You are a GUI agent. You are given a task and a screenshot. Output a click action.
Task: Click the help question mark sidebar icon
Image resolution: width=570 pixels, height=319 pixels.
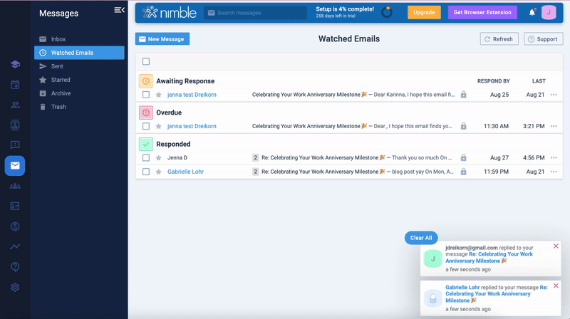pos(15,267)
